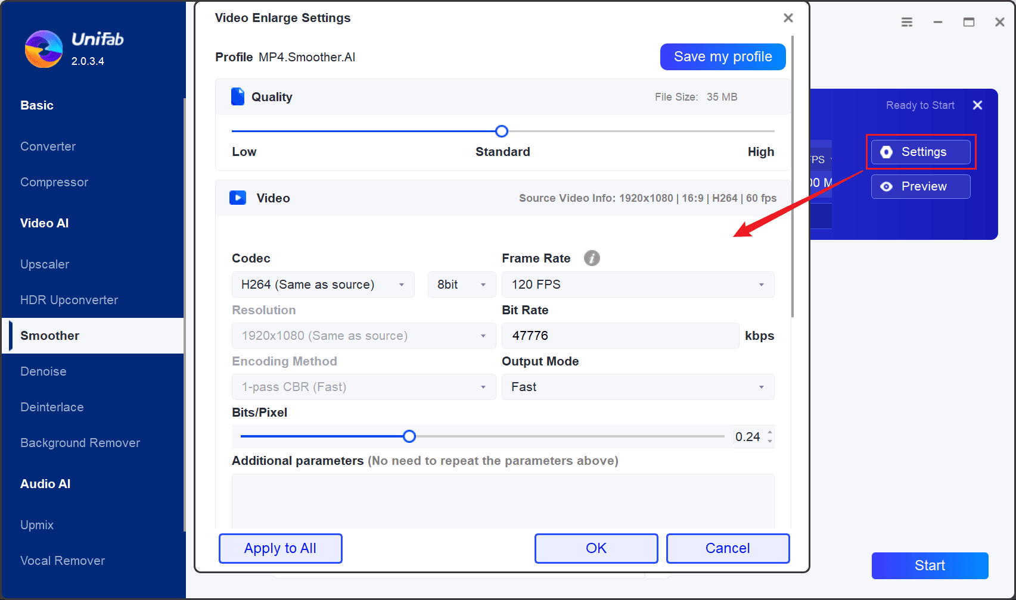Viewport: 1016px width, 600px height.
Task: Maximize the UniFab main window
Action: 969,22
